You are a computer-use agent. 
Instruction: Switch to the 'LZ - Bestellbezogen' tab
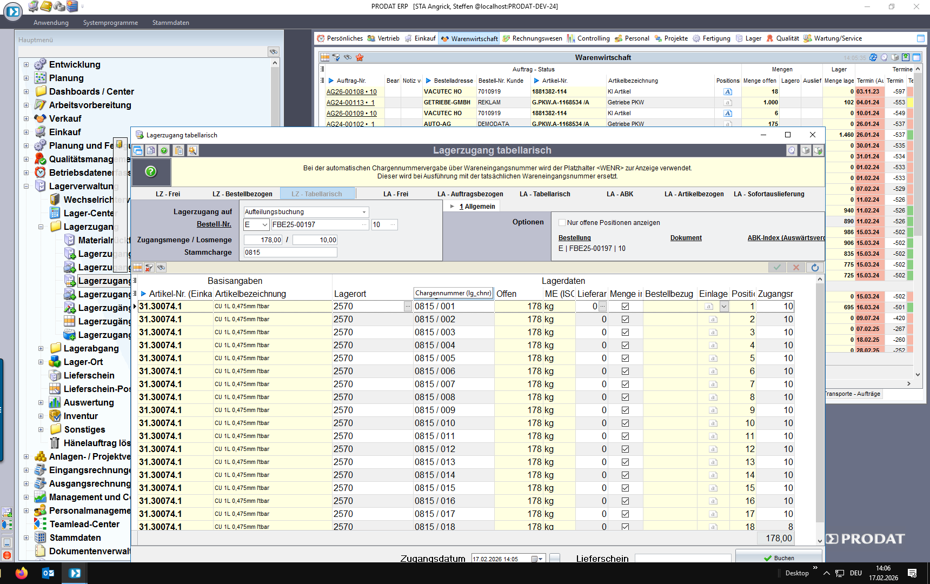point(242,194)
